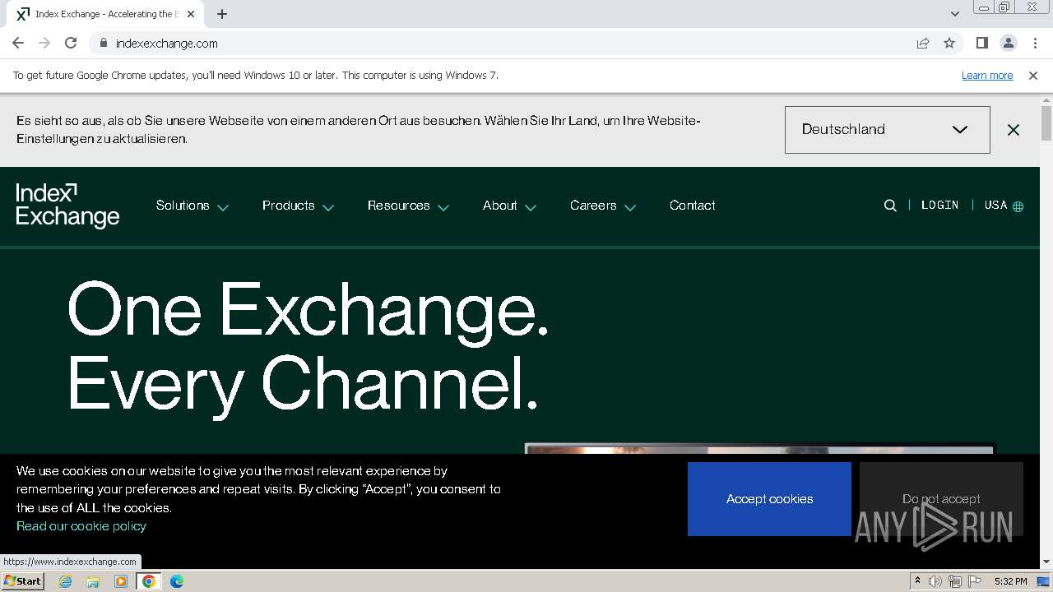
Task: Share this page using the share icon
Action: coord(923,43)
